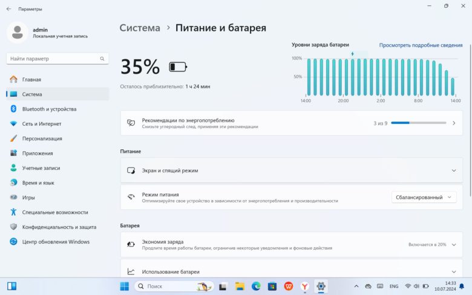The height and width of the screenshot is (295, 472).
Task: Click the ENG language indicator
Action: pyautogui.click(x=394, y=287)
